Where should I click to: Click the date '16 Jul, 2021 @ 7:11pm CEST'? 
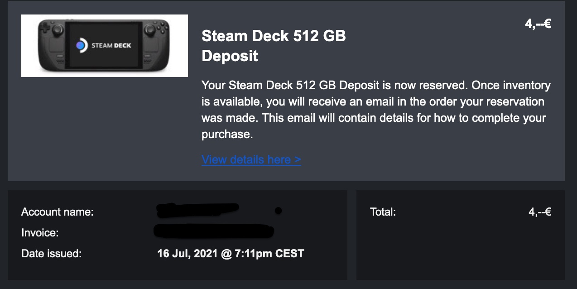231,254
